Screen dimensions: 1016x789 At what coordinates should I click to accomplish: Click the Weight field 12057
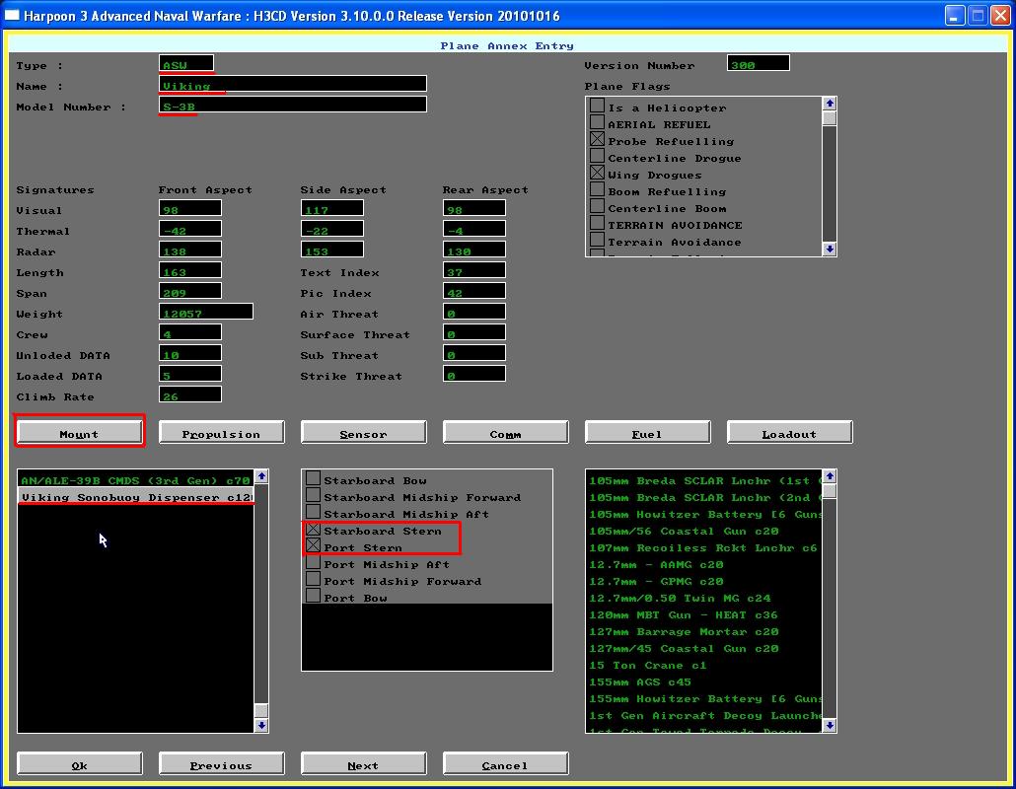point(206,313)
